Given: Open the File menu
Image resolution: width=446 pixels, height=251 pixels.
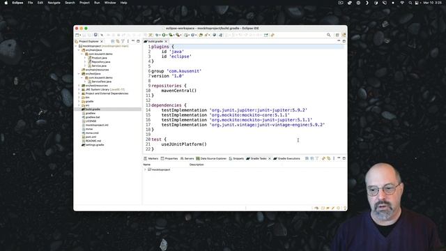Looking at the screenshot, I should pos(30,3).
